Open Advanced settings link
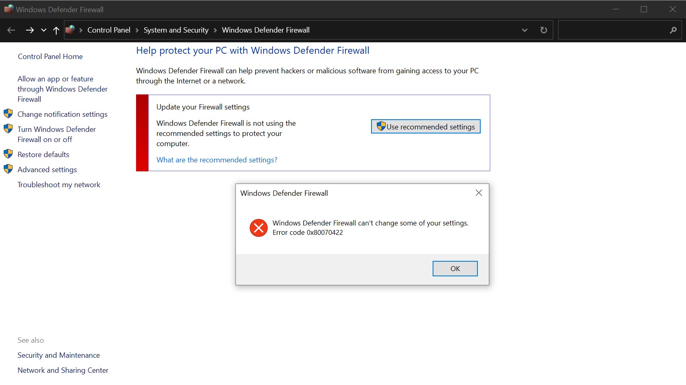This screenshot has width=686, height=385. pyautogui.click(x=47, y=170)
